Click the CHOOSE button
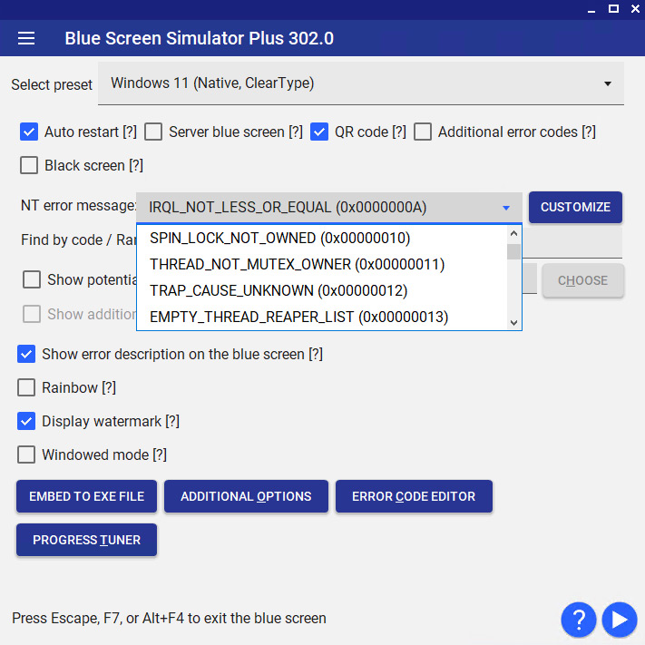 tap(583, 280)
